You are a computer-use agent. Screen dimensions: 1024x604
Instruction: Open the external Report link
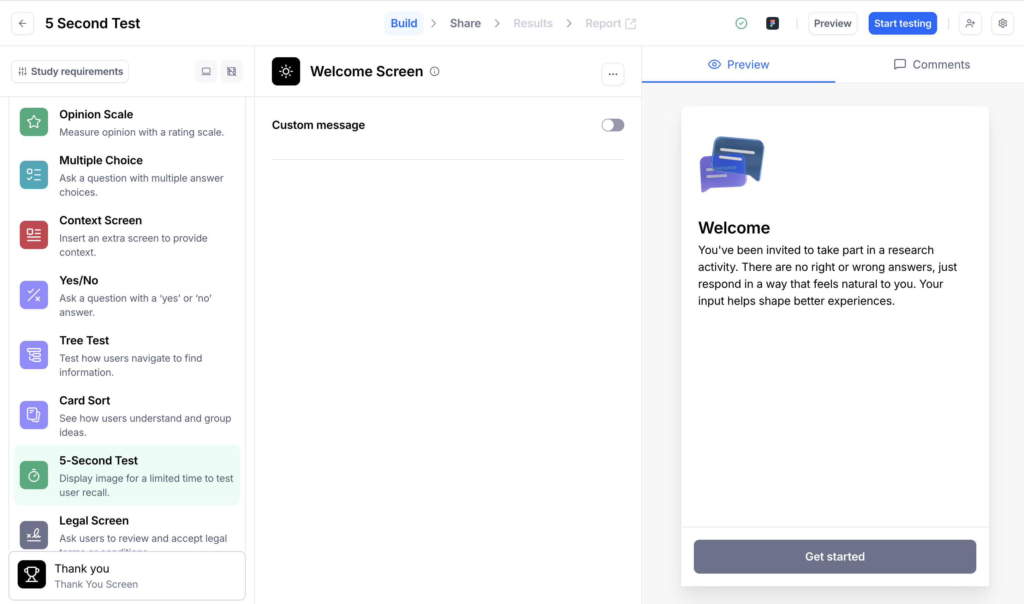point(610,23)
